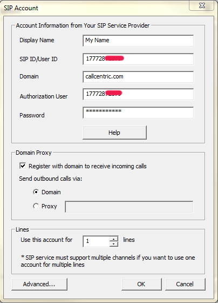Select the Proxy radio button
This screenshot has width=218, height=303.
tap(36, 206)
